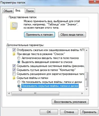Click the horizontal scrollbar thumb
99x116 pixels.
click(x=35, y=94)
